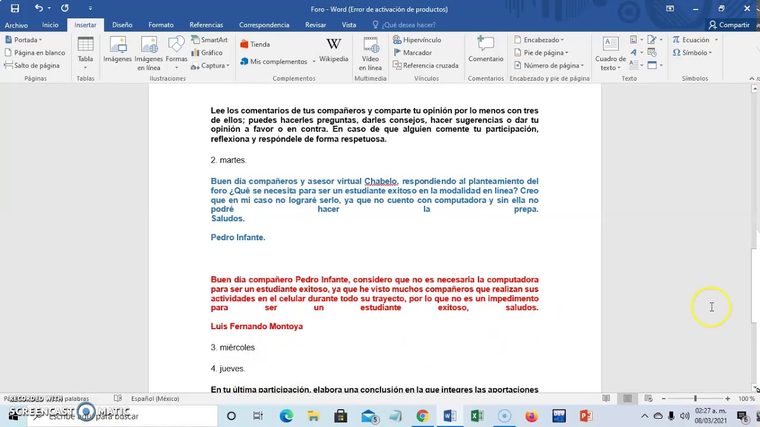Open the Portada cover page gallery
The width and height of the screenshot is (760, 427).
23,40
